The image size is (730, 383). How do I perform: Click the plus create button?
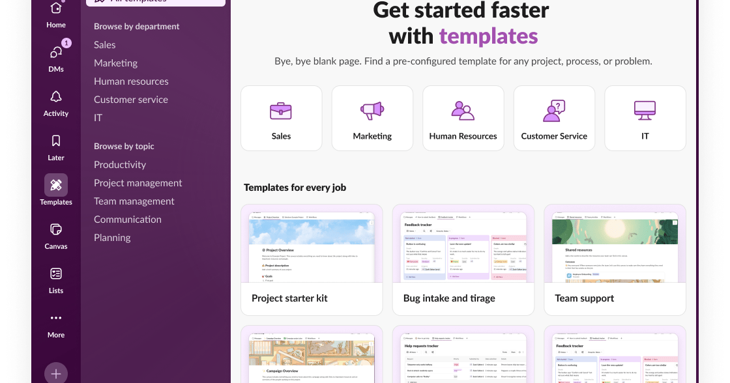(x=56, y=373)
